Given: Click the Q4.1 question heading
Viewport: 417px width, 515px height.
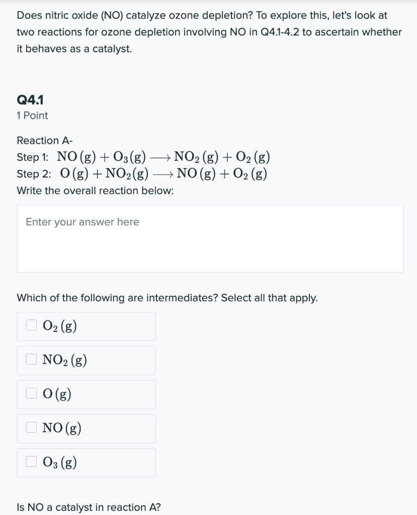Looking at the screenshot, I should point(30,100).
